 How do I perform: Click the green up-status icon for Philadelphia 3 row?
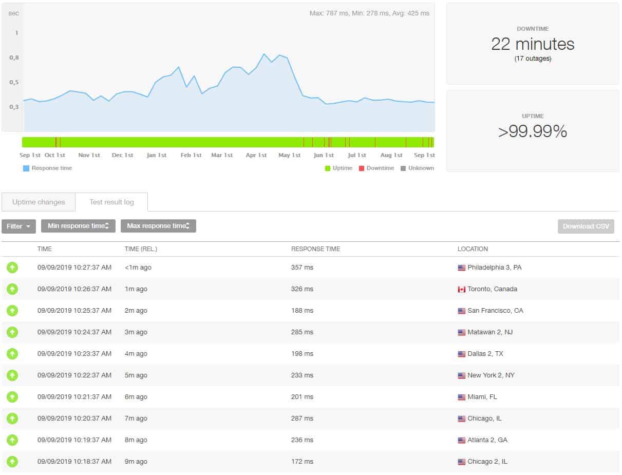pos(12,268)
